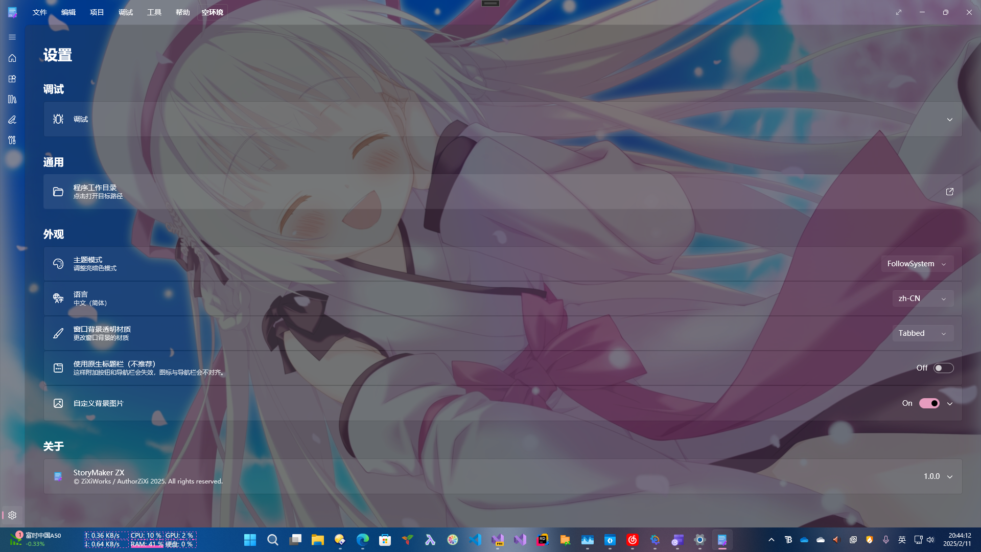Open the 文件 menu
Screen dimensions: 981x552
coord(40,12)
